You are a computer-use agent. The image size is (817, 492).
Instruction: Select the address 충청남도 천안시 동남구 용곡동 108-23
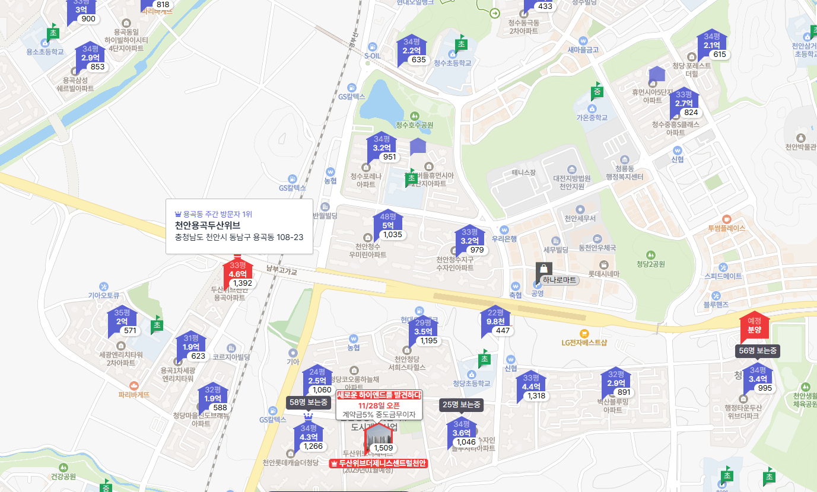239,237
